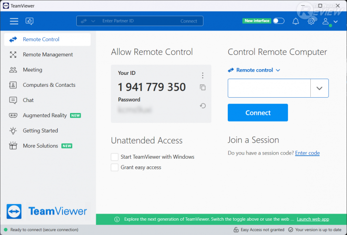Open Remote Management section
347x235 pixels.
[47, 54]
